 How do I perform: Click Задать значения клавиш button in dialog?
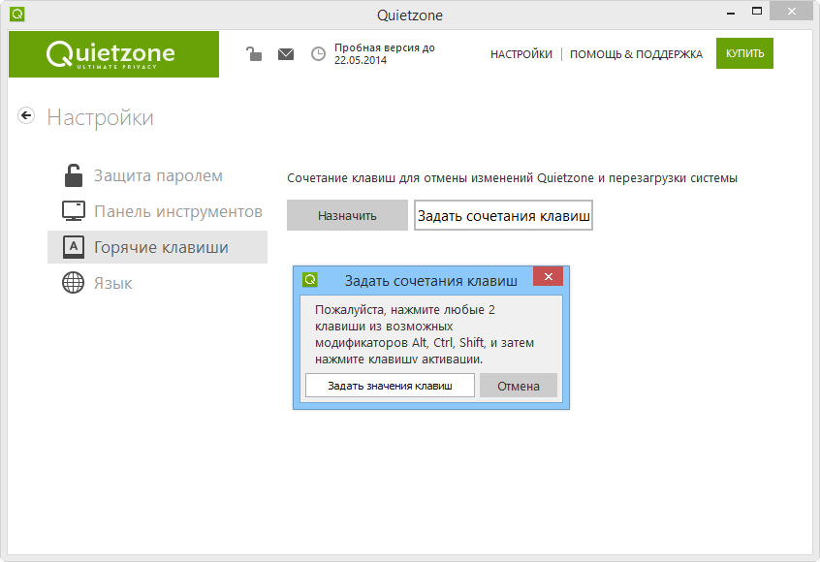[390, 386]
